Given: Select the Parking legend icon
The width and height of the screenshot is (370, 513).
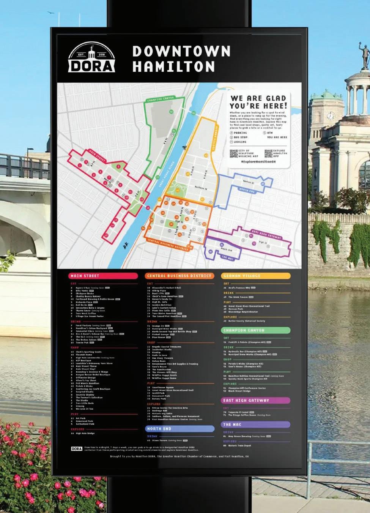Looking at the screenshot, I should pos(231,133).
